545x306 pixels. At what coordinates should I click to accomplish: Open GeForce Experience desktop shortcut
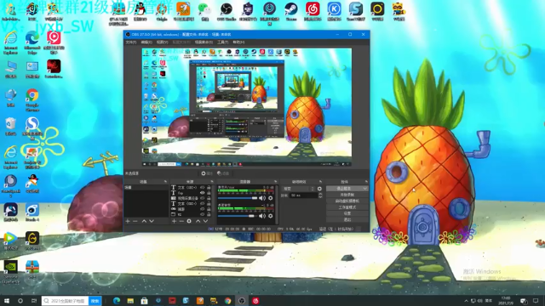pos(11,272)
